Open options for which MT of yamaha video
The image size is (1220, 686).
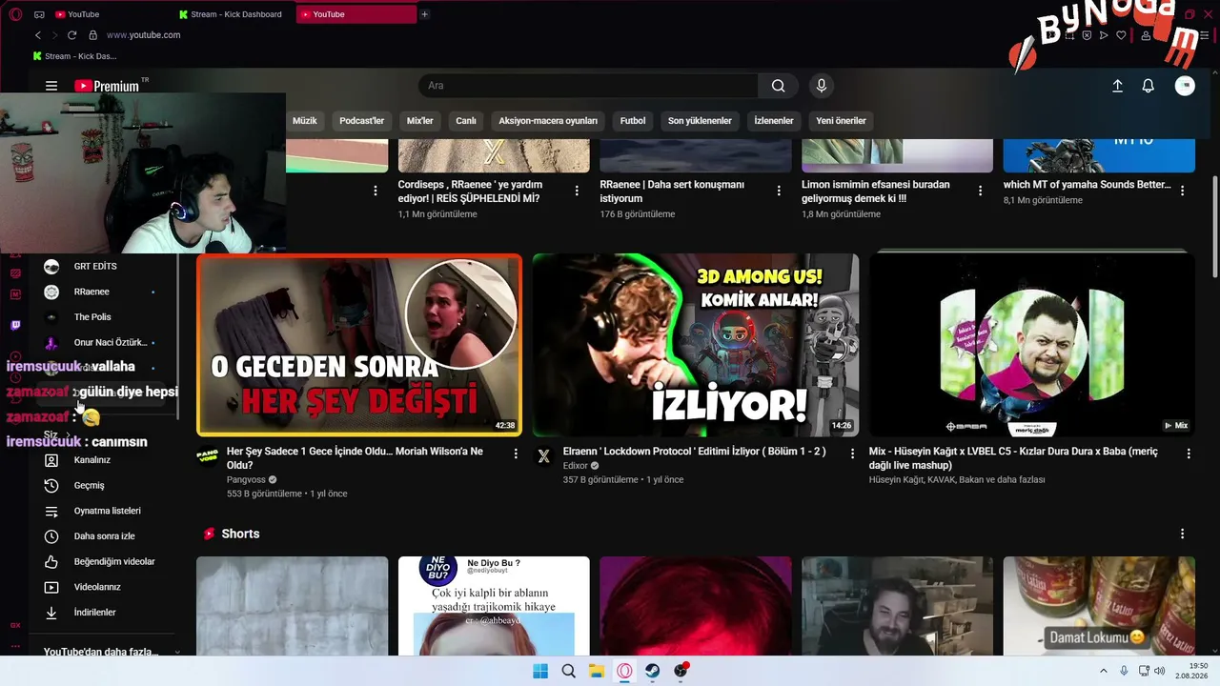point(1182,191)
